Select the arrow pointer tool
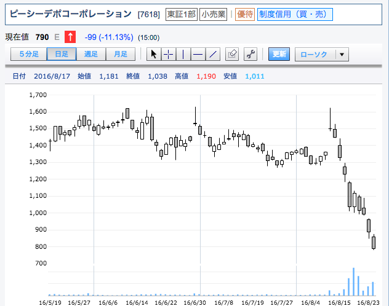 pos(154,54)
